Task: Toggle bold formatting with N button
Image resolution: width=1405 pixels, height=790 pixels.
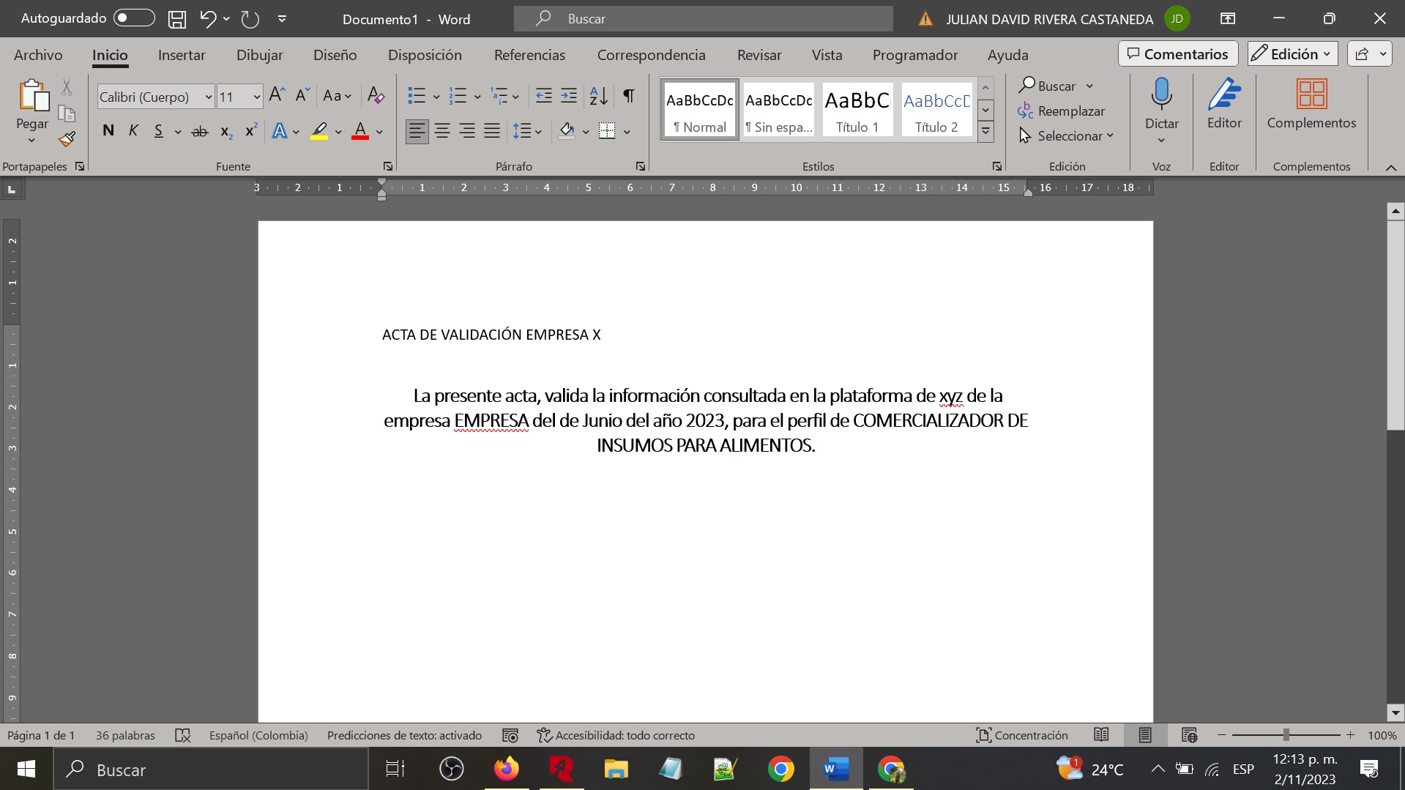Action: tap(108, 131)
